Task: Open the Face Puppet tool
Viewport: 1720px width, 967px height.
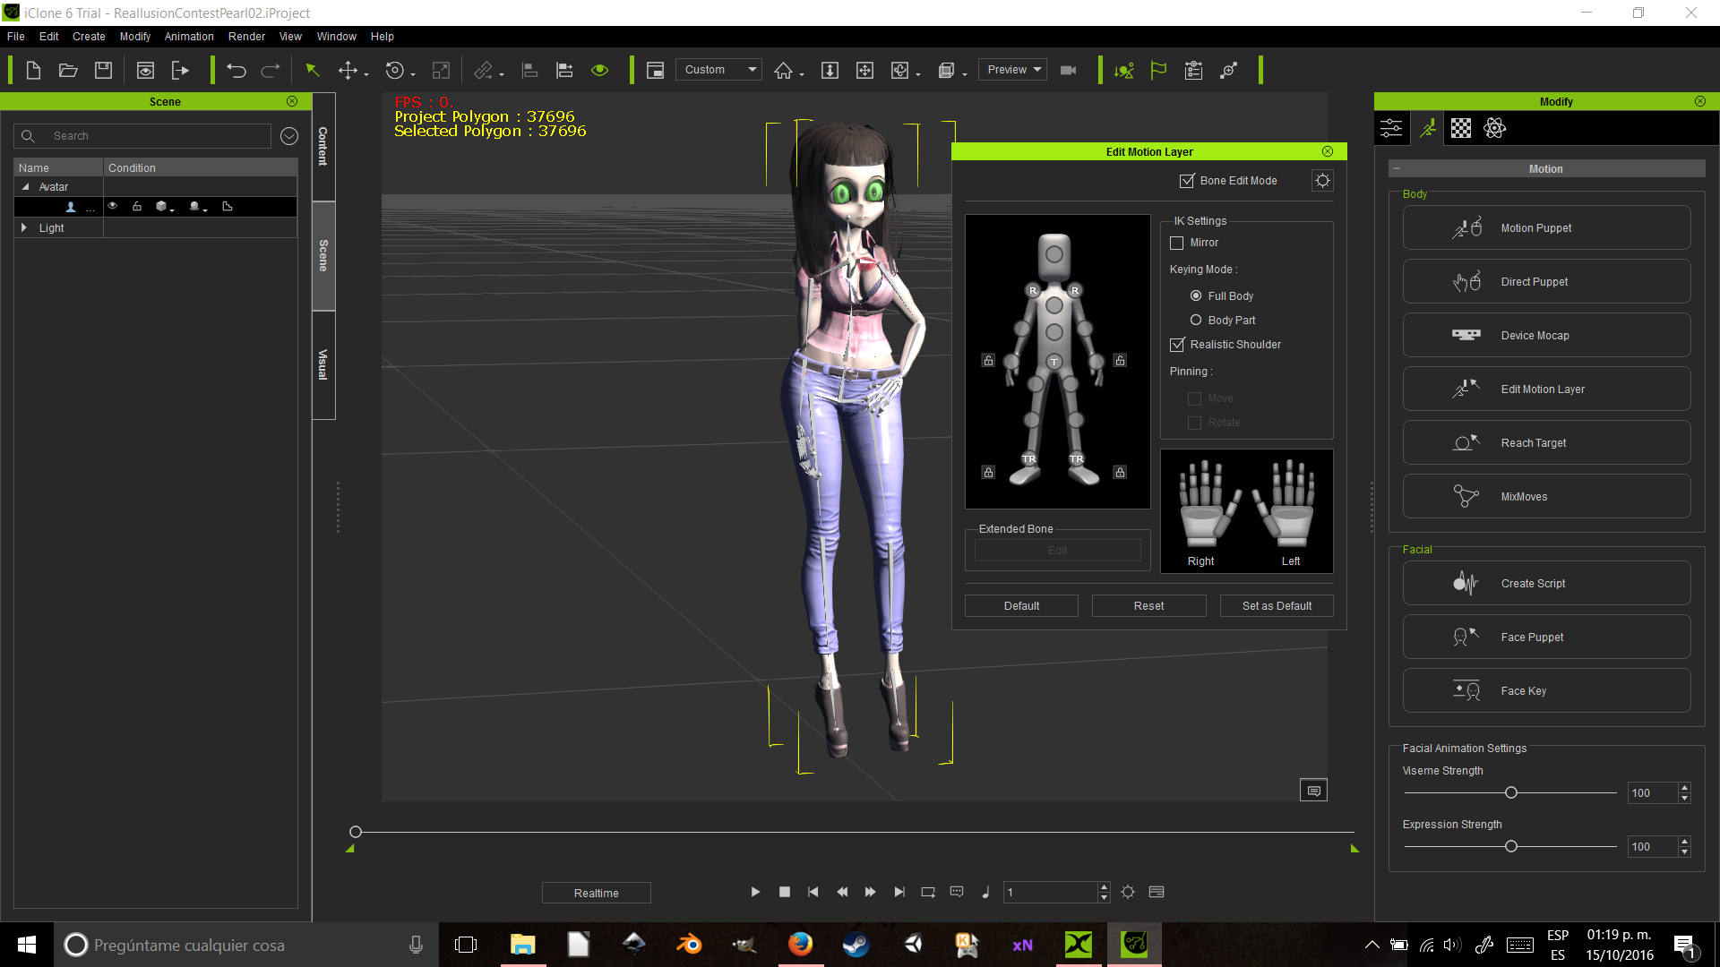Action: click(1546, 638)
